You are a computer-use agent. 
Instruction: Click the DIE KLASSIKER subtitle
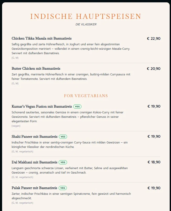click(x=86, y=24)
